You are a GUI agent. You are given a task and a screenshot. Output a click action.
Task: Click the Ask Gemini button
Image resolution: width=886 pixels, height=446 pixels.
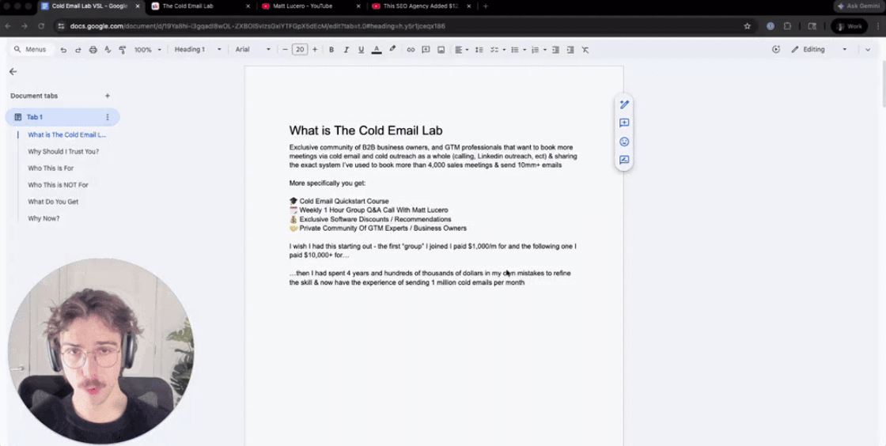click(858, 6)
